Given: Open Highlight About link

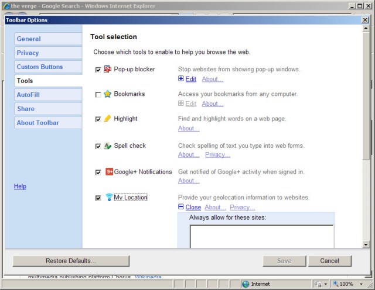Looking at the screenshot, I should tap(189, 128).
